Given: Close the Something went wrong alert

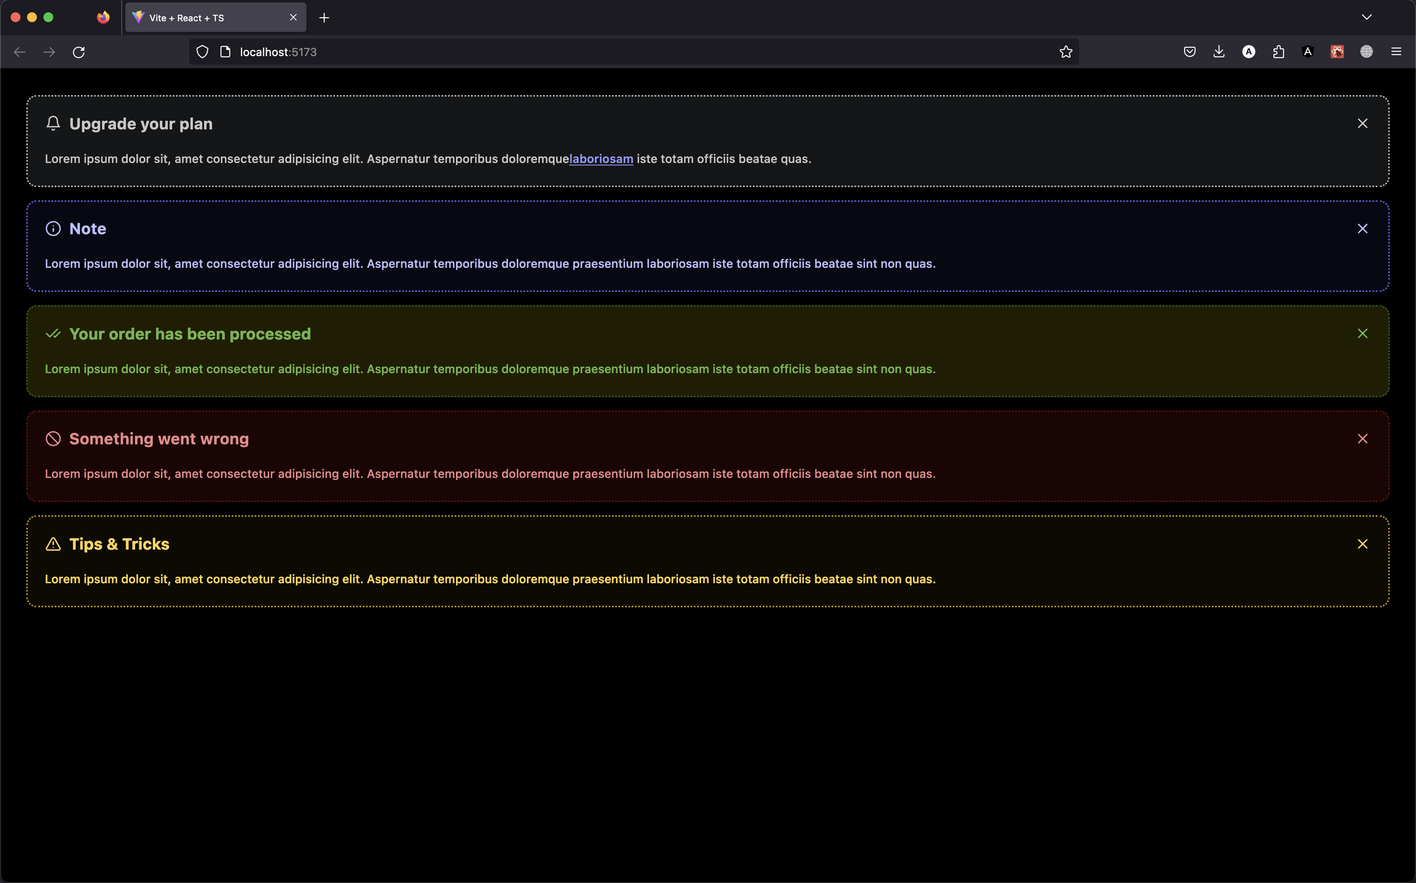Looking at the screenshot, I should pyautogui.click(x=1362, y=439).
